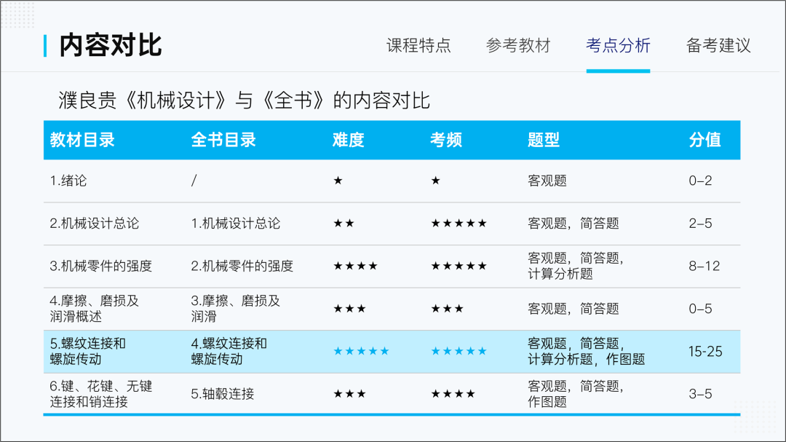Click the 教材目录 column header
This screenshot has height=442, width=786.
(82, 140)
